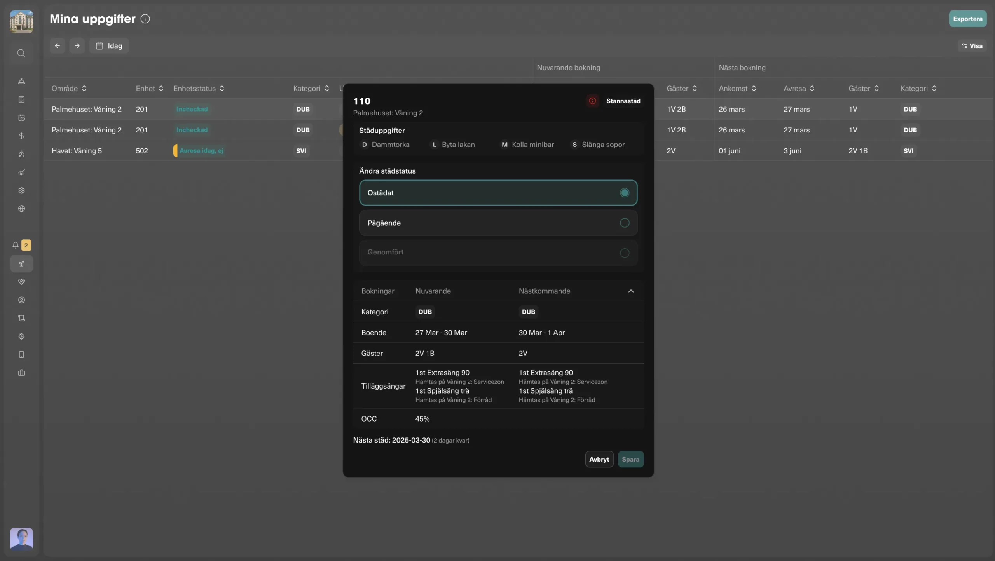
Task: Open the globe icon in sidebar
Action: (21, 209)
